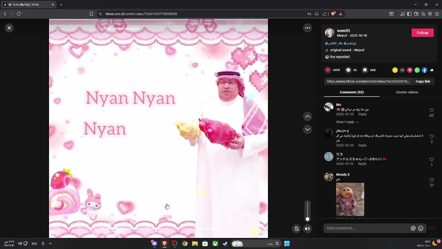Switch to Creator videos tab
Image resolution: width=442 pixels, height=249 pixels.
point(407,92)
